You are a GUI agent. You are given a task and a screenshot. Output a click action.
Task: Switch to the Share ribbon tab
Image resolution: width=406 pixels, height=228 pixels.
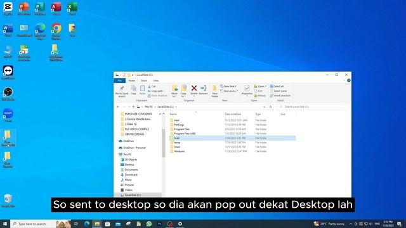click(144, 80)
